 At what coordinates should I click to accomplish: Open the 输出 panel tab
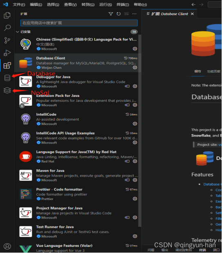pyautogui.click(x=165, y=250)
